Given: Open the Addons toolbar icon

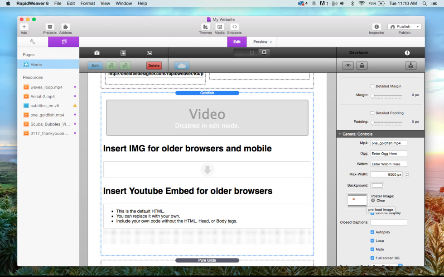Looking at the screenshot, I should pyautogui.click(x=65, y=27).
